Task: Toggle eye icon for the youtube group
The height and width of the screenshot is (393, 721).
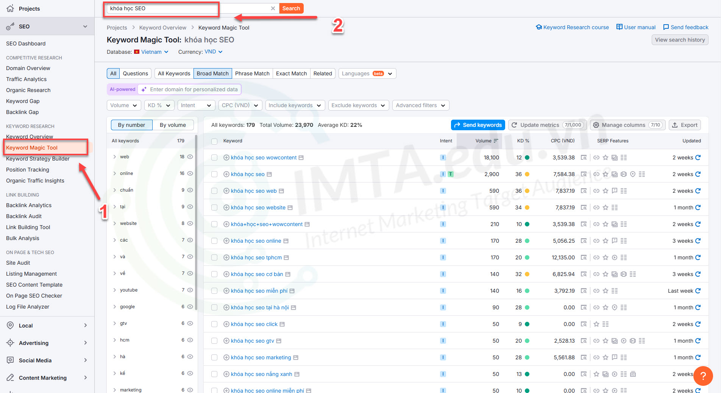Action: (190, 290)
